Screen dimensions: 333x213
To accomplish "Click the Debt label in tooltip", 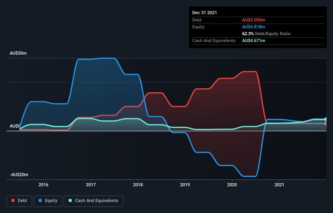I will pos(197,20).
